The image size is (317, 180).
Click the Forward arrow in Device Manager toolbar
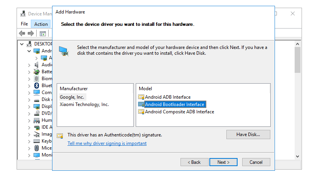[x=31, y=33]
